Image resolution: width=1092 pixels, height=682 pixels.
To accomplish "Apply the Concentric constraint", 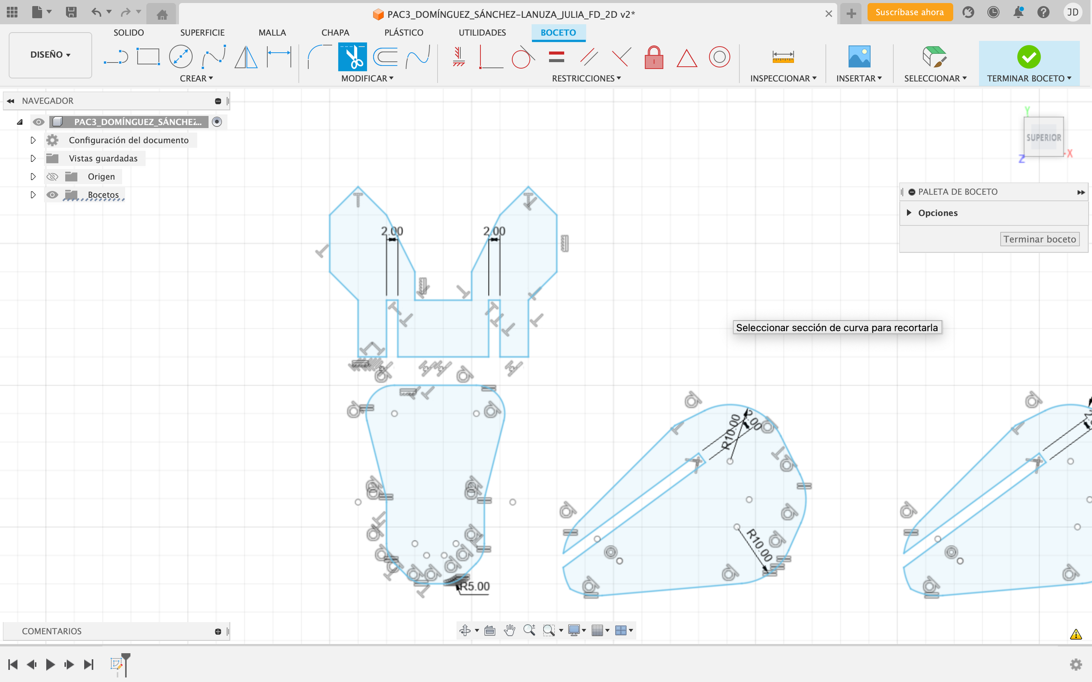I will click(x=719, y=57).
